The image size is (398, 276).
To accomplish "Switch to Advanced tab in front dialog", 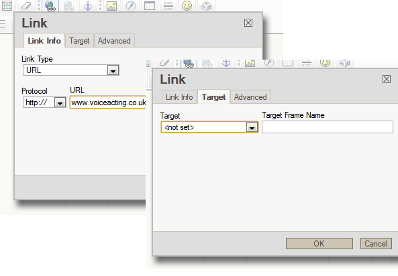I will click(250, 97).
